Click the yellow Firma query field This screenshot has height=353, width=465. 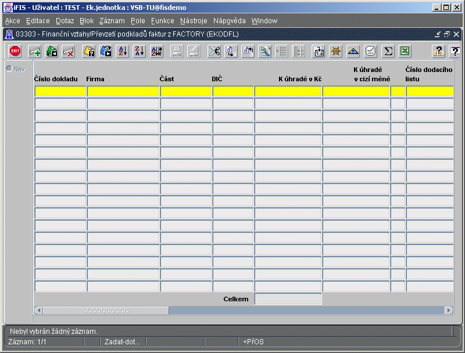click(123, 91)
